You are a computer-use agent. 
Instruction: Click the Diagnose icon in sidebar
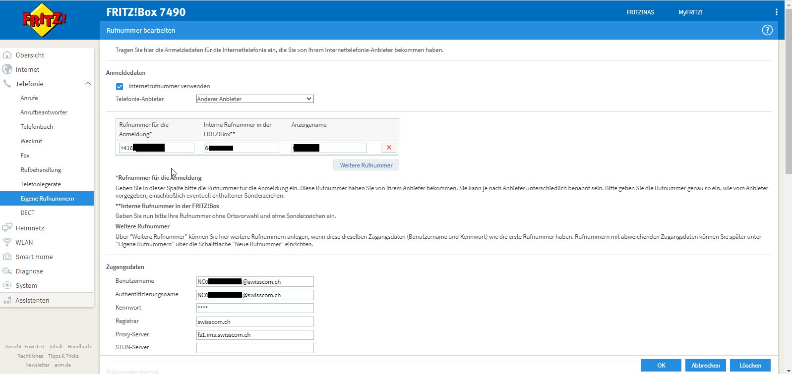click(x=7, y=271)
